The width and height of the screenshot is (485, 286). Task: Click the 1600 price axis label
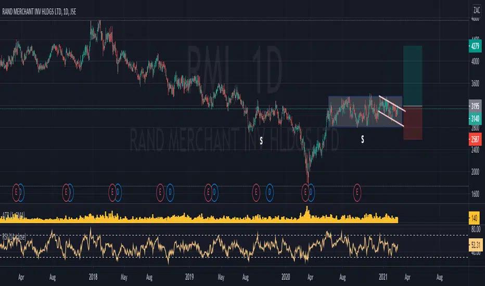point(475,194)
